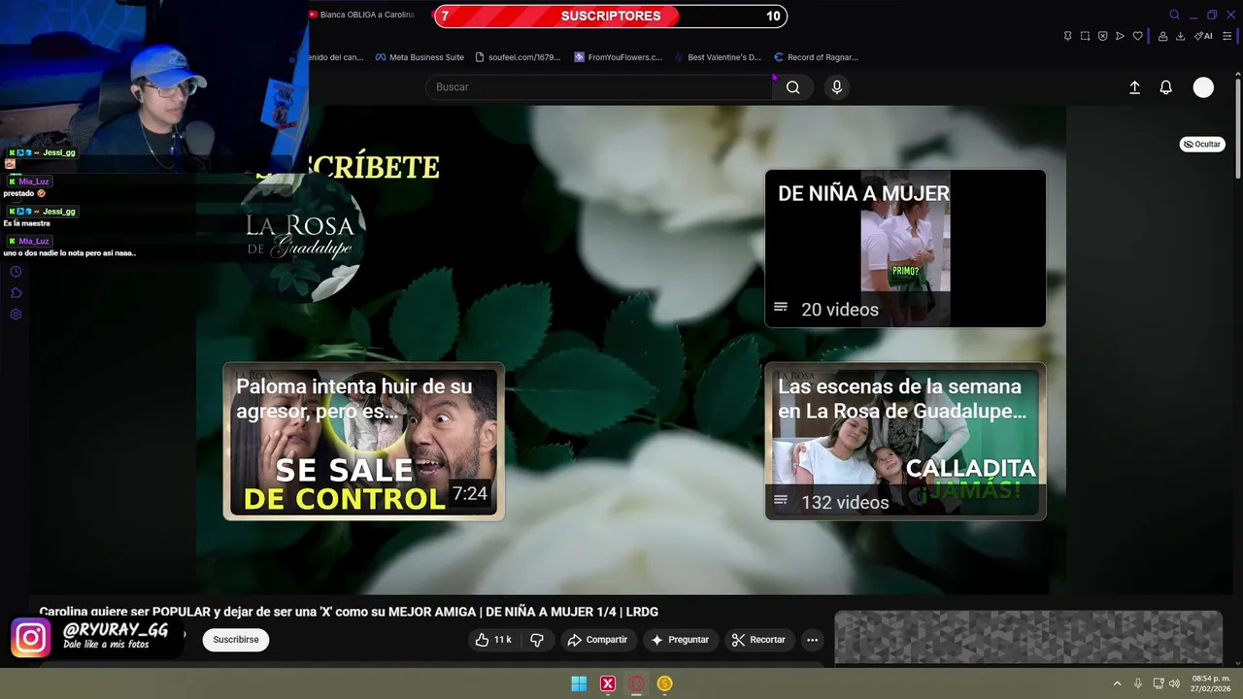Screen dimensions: 1243x699
Task: Open browser downloads icon
Action: (x=1180, y=36)
